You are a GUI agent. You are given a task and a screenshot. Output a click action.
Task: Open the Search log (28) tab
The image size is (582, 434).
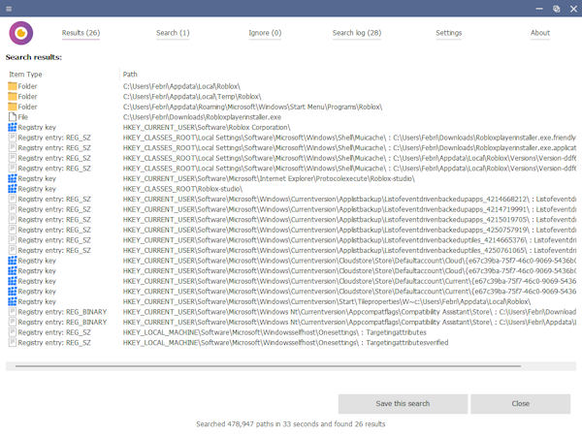(x=357, y=33)
